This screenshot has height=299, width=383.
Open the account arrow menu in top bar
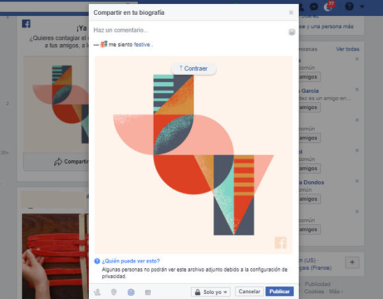362,7
